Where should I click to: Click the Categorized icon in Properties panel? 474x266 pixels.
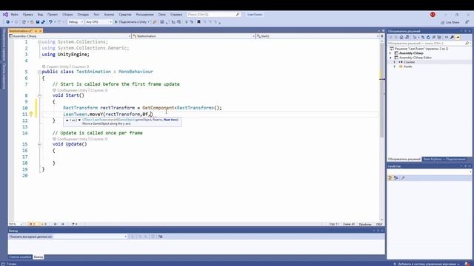coord(390,178)
